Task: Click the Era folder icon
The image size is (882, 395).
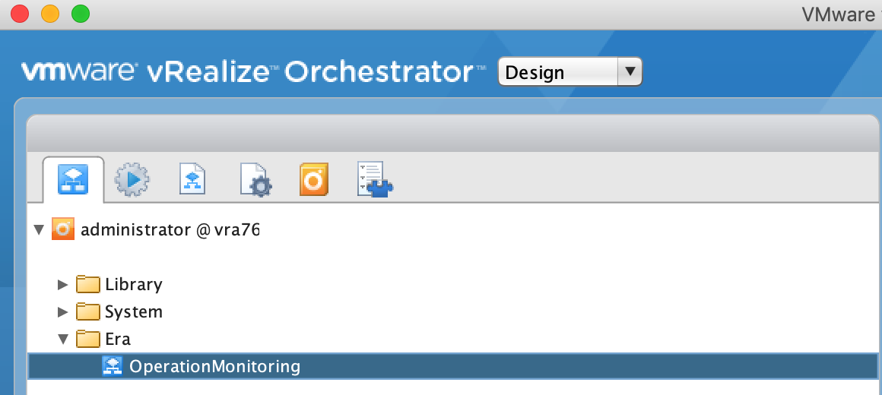Action: (87, 339)
